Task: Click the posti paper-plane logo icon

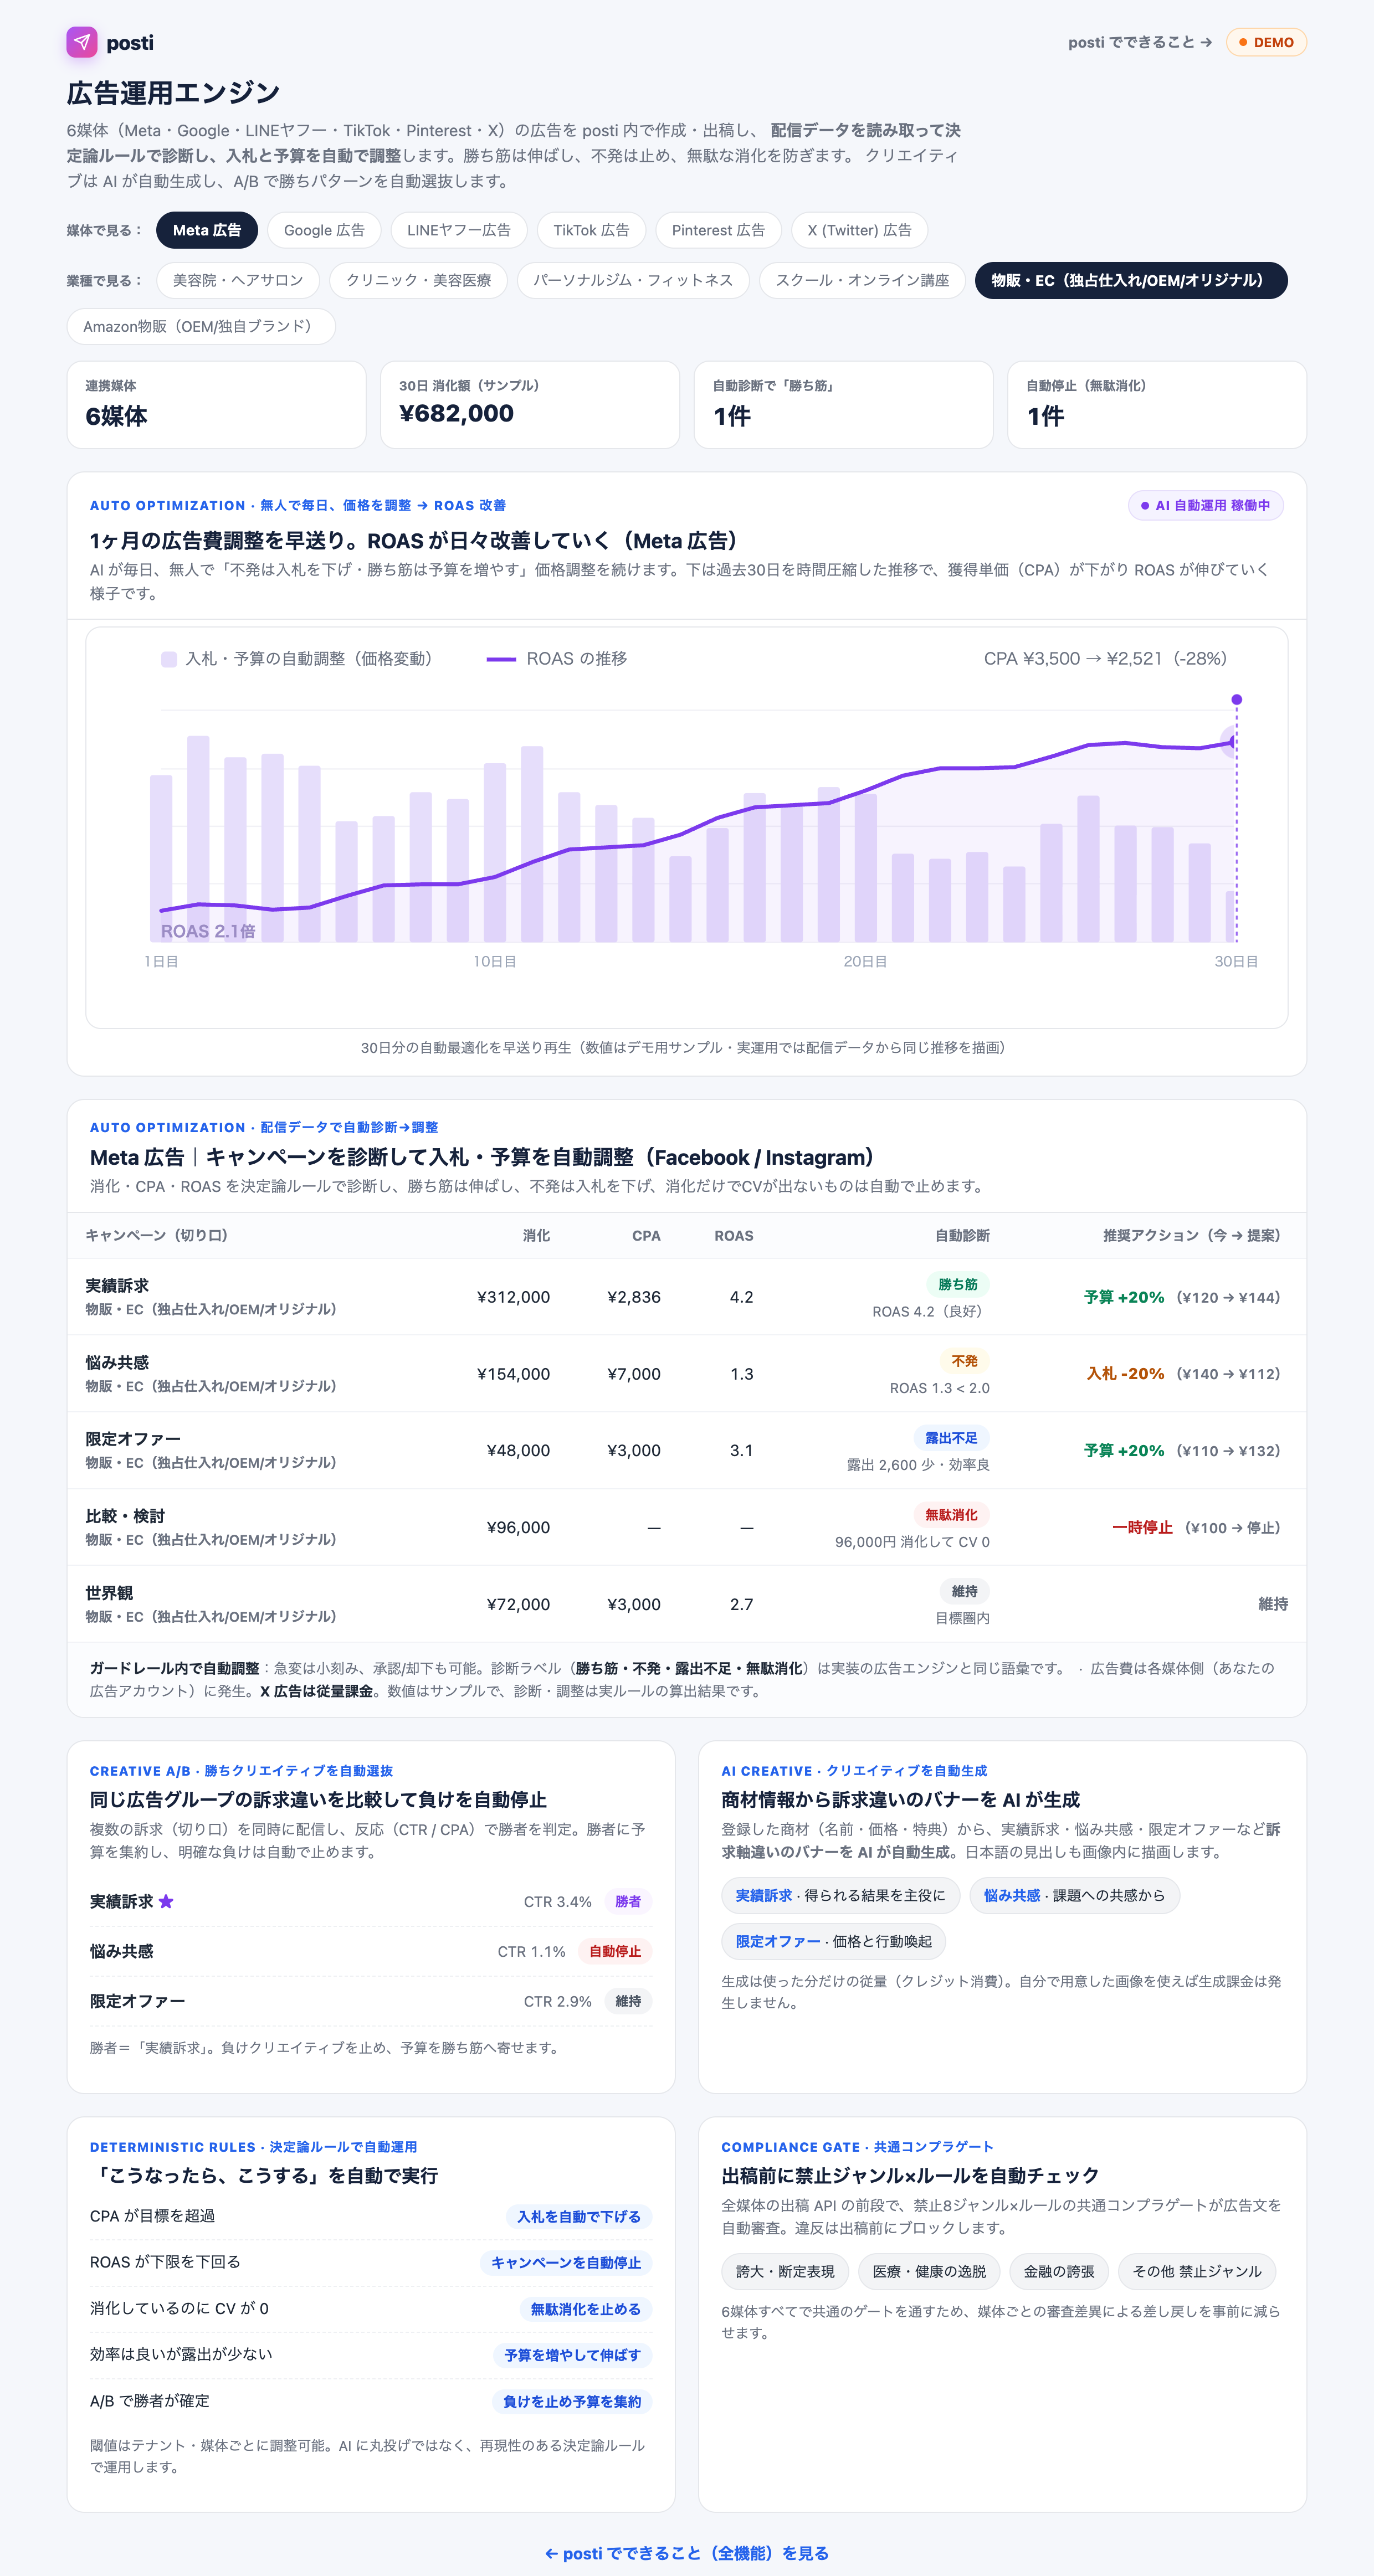Action: (82, 42)
